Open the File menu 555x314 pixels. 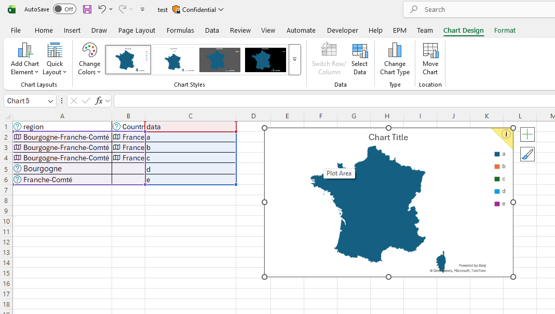(x=16, y=31)
